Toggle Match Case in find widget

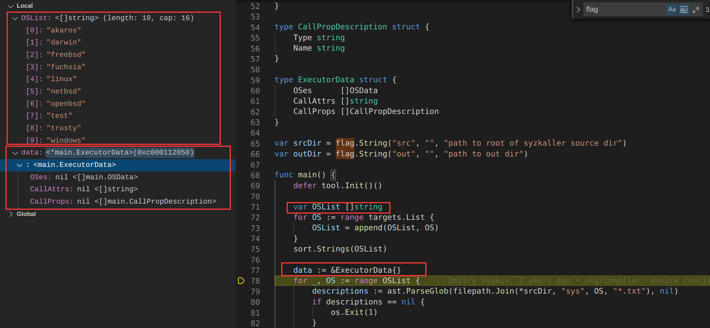pos(672,10)
